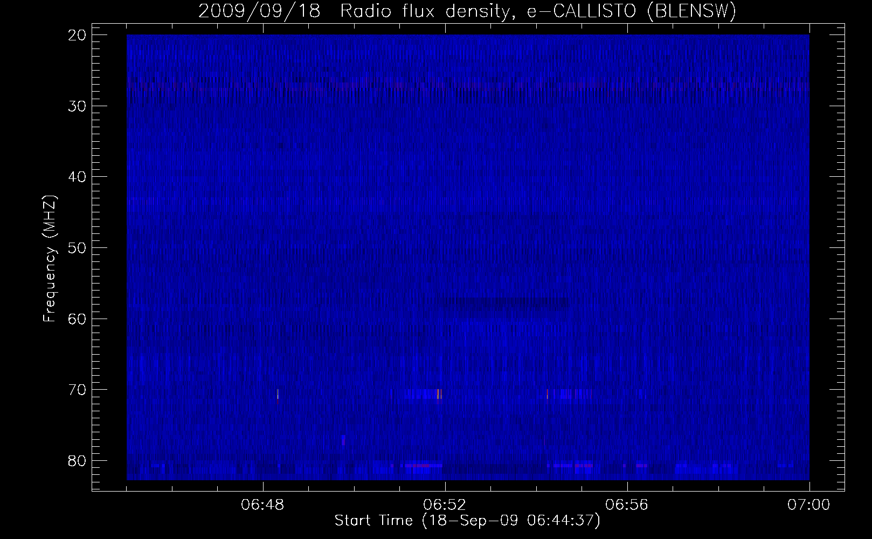The image size is (872, 539).
Task: Click the '80' frequency tick label
Action: (x=77, y=460)
